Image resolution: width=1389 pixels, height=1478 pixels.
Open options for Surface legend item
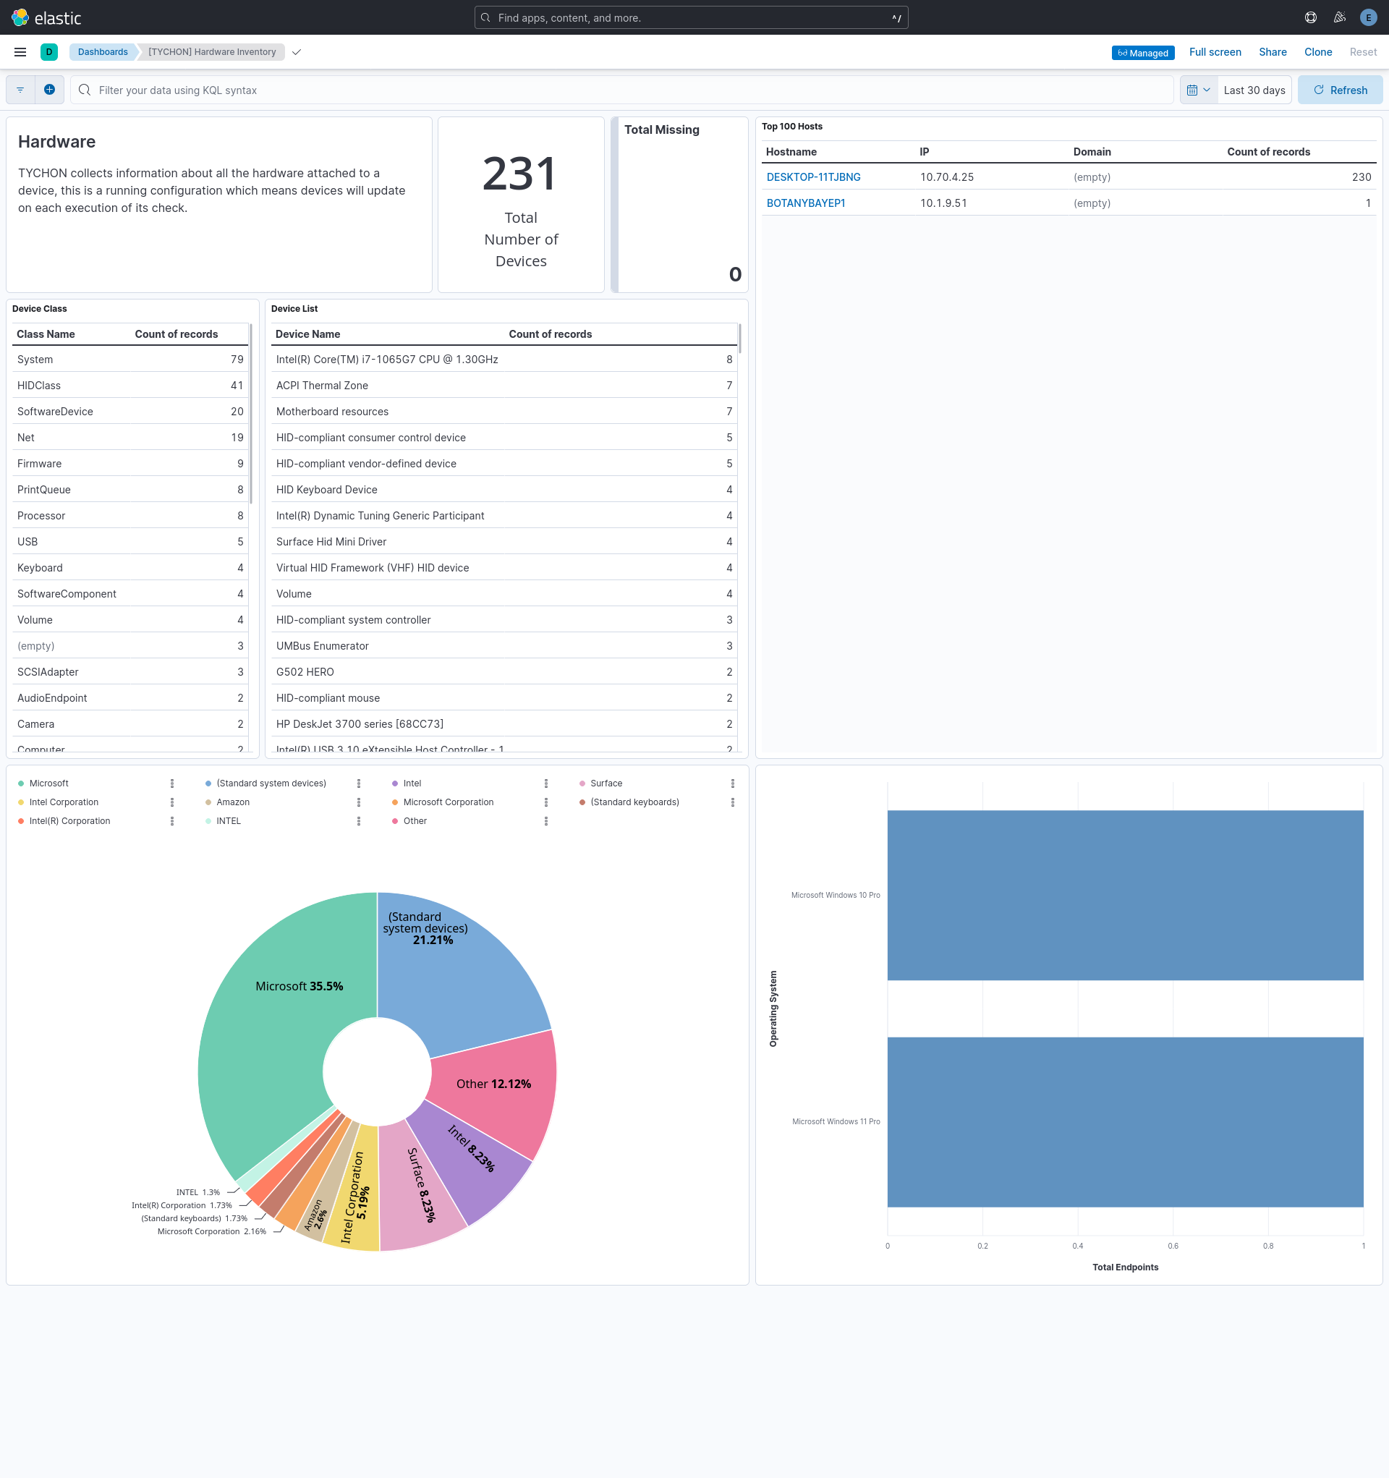[732, 783]
